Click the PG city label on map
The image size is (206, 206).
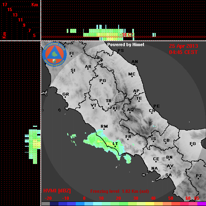tap(103, 80)
